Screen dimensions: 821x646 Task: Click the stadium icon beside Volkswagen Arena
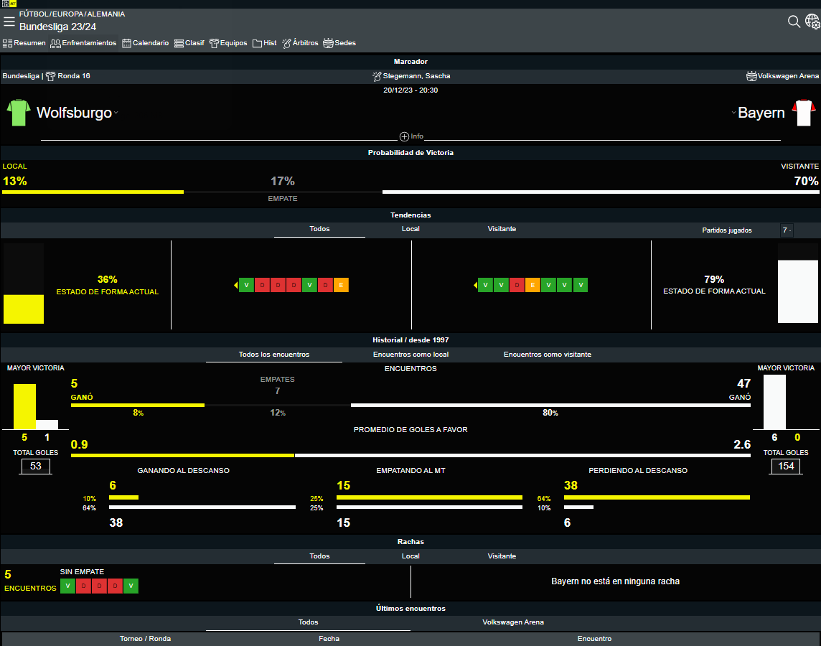[751, 76]
